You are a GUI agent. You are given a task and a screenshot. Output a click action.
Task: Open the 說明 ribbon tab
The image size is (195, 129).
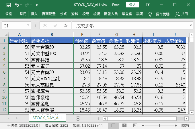(x=140, y=14)
